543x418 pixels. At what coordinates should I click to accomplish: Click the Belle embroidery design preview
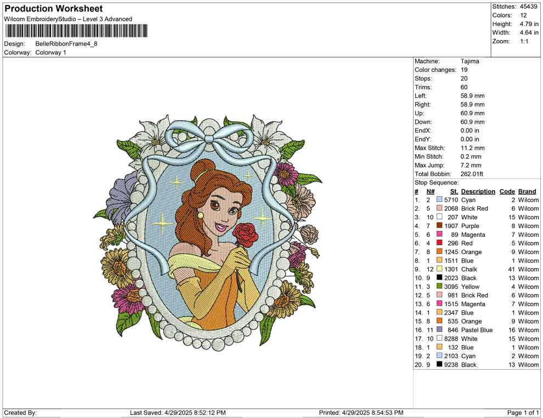pyautogui.click(x=208, y=231)
